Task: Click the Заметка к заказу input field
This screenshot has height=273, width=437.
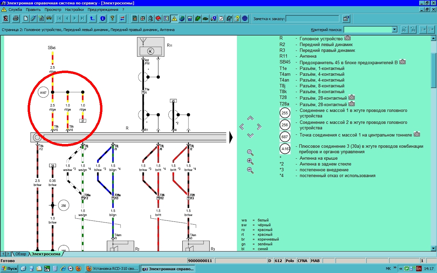Action: (312, 19)
